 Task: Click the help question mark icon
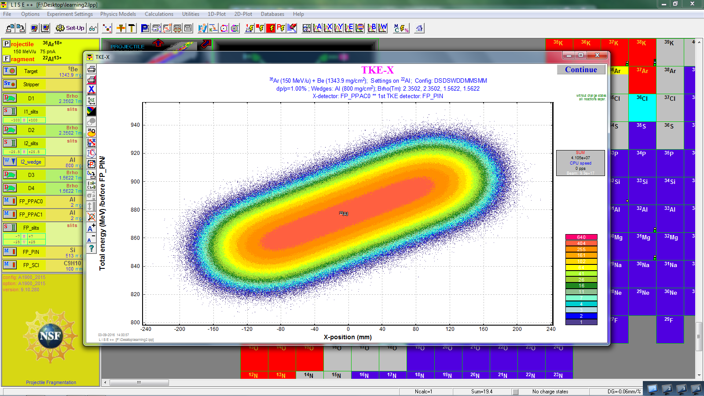click(92, 249)
